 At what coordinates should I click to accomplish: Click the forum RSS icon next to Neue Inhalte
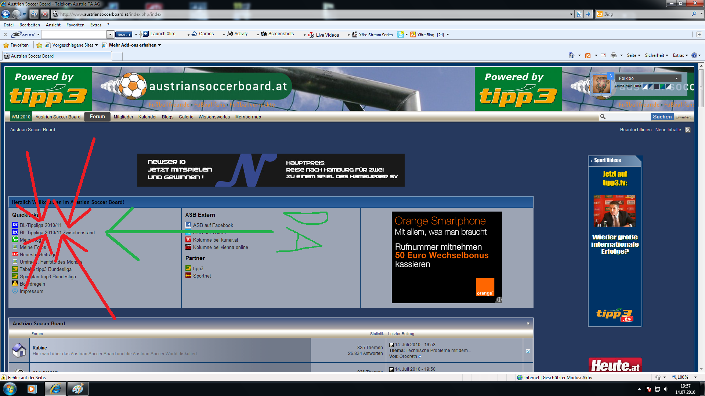(x=687, y=130)
